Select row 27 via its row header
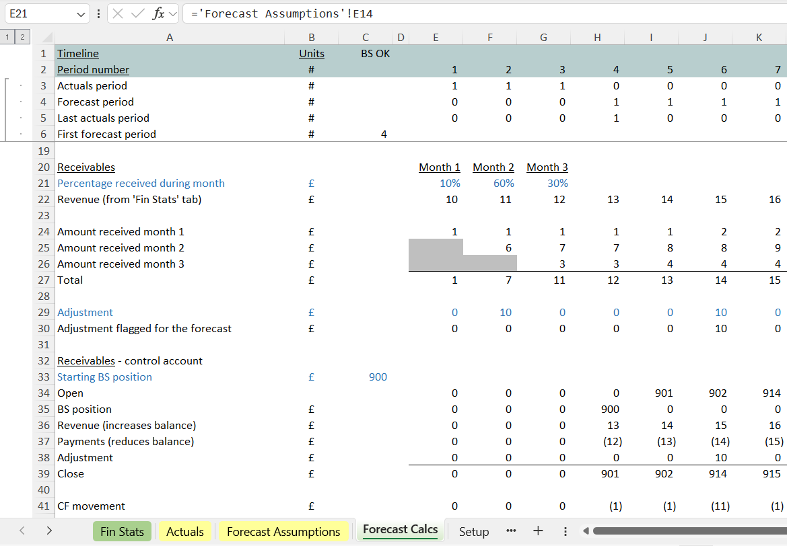Screen dimensions: 787x546 pyautogui.click(x=44, y=280)
